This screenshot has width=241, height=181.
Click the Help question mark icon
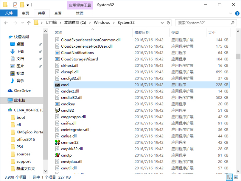click(x=237, y=13)
